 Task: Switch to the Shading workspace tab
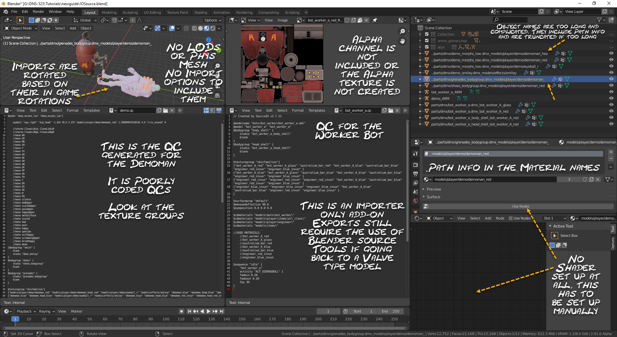(x=201, y=13)
